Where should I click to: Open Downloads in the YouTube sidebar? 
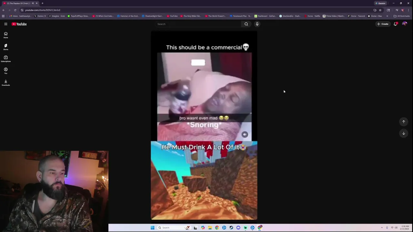(6, 83)
